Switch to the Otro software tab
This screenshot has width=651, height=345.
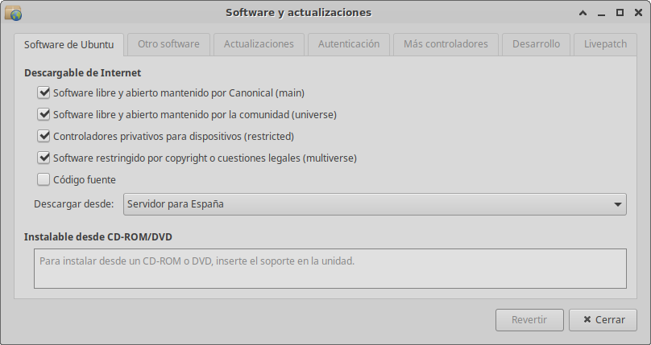coord(168,44)
